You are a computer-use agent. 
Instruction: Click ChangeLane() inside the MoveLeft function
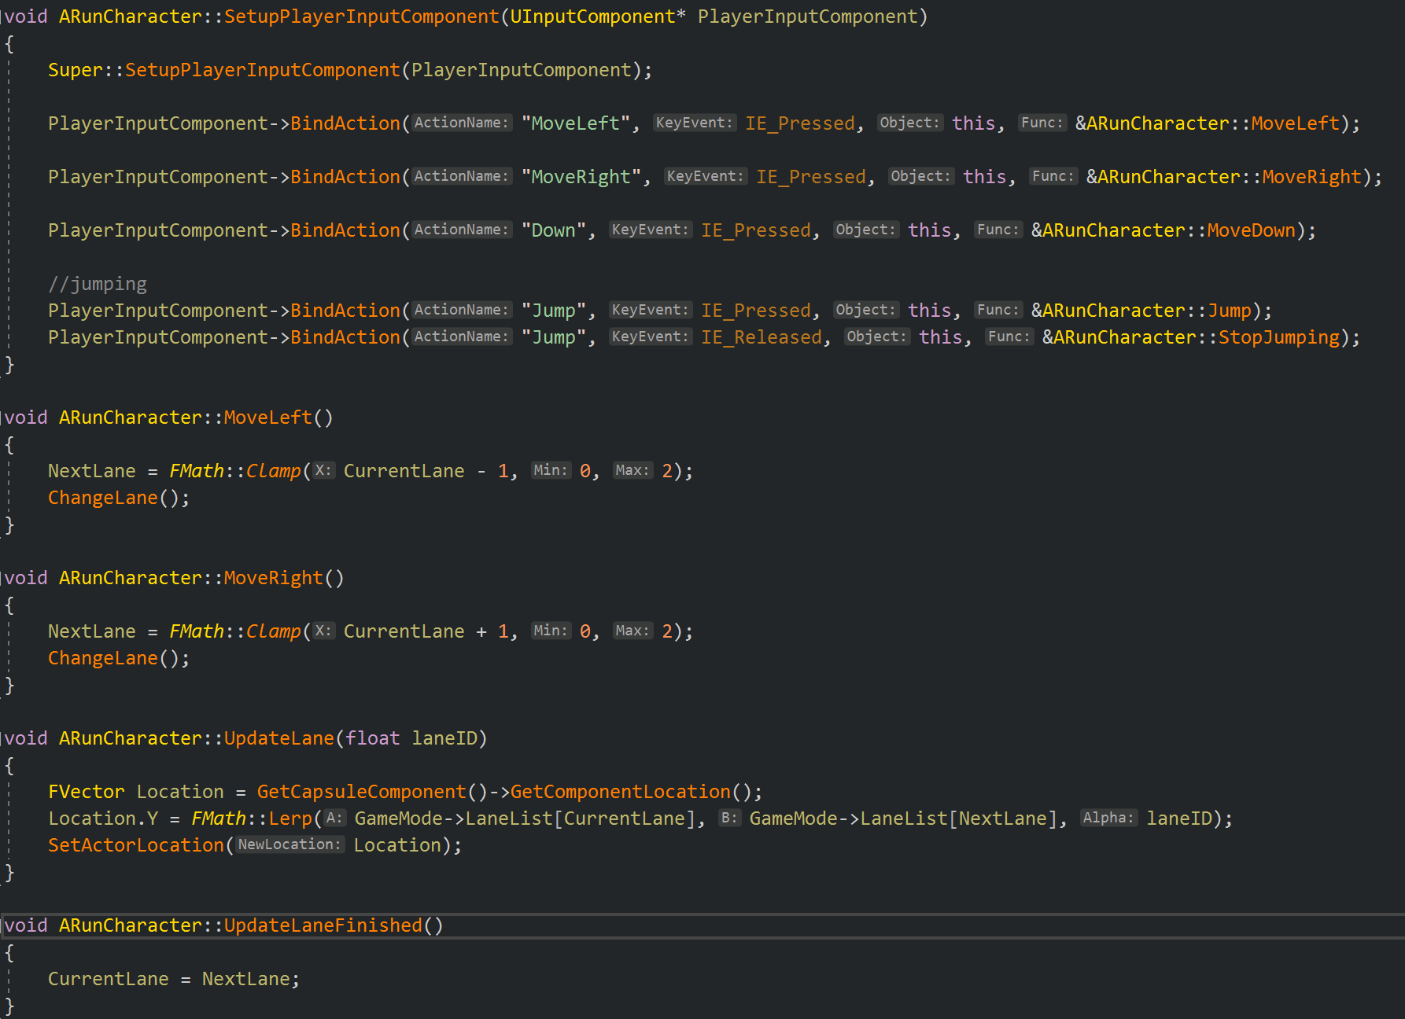tap(114, 498)
